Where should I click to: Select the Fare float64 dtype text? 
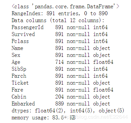pyautogui.click(x=103, y=90)
